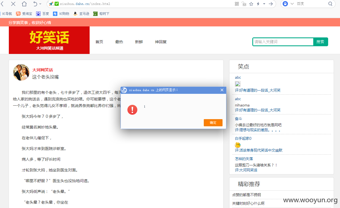Open the 评:大河网笑话 link
340x208 pixels.
point(246,170)
